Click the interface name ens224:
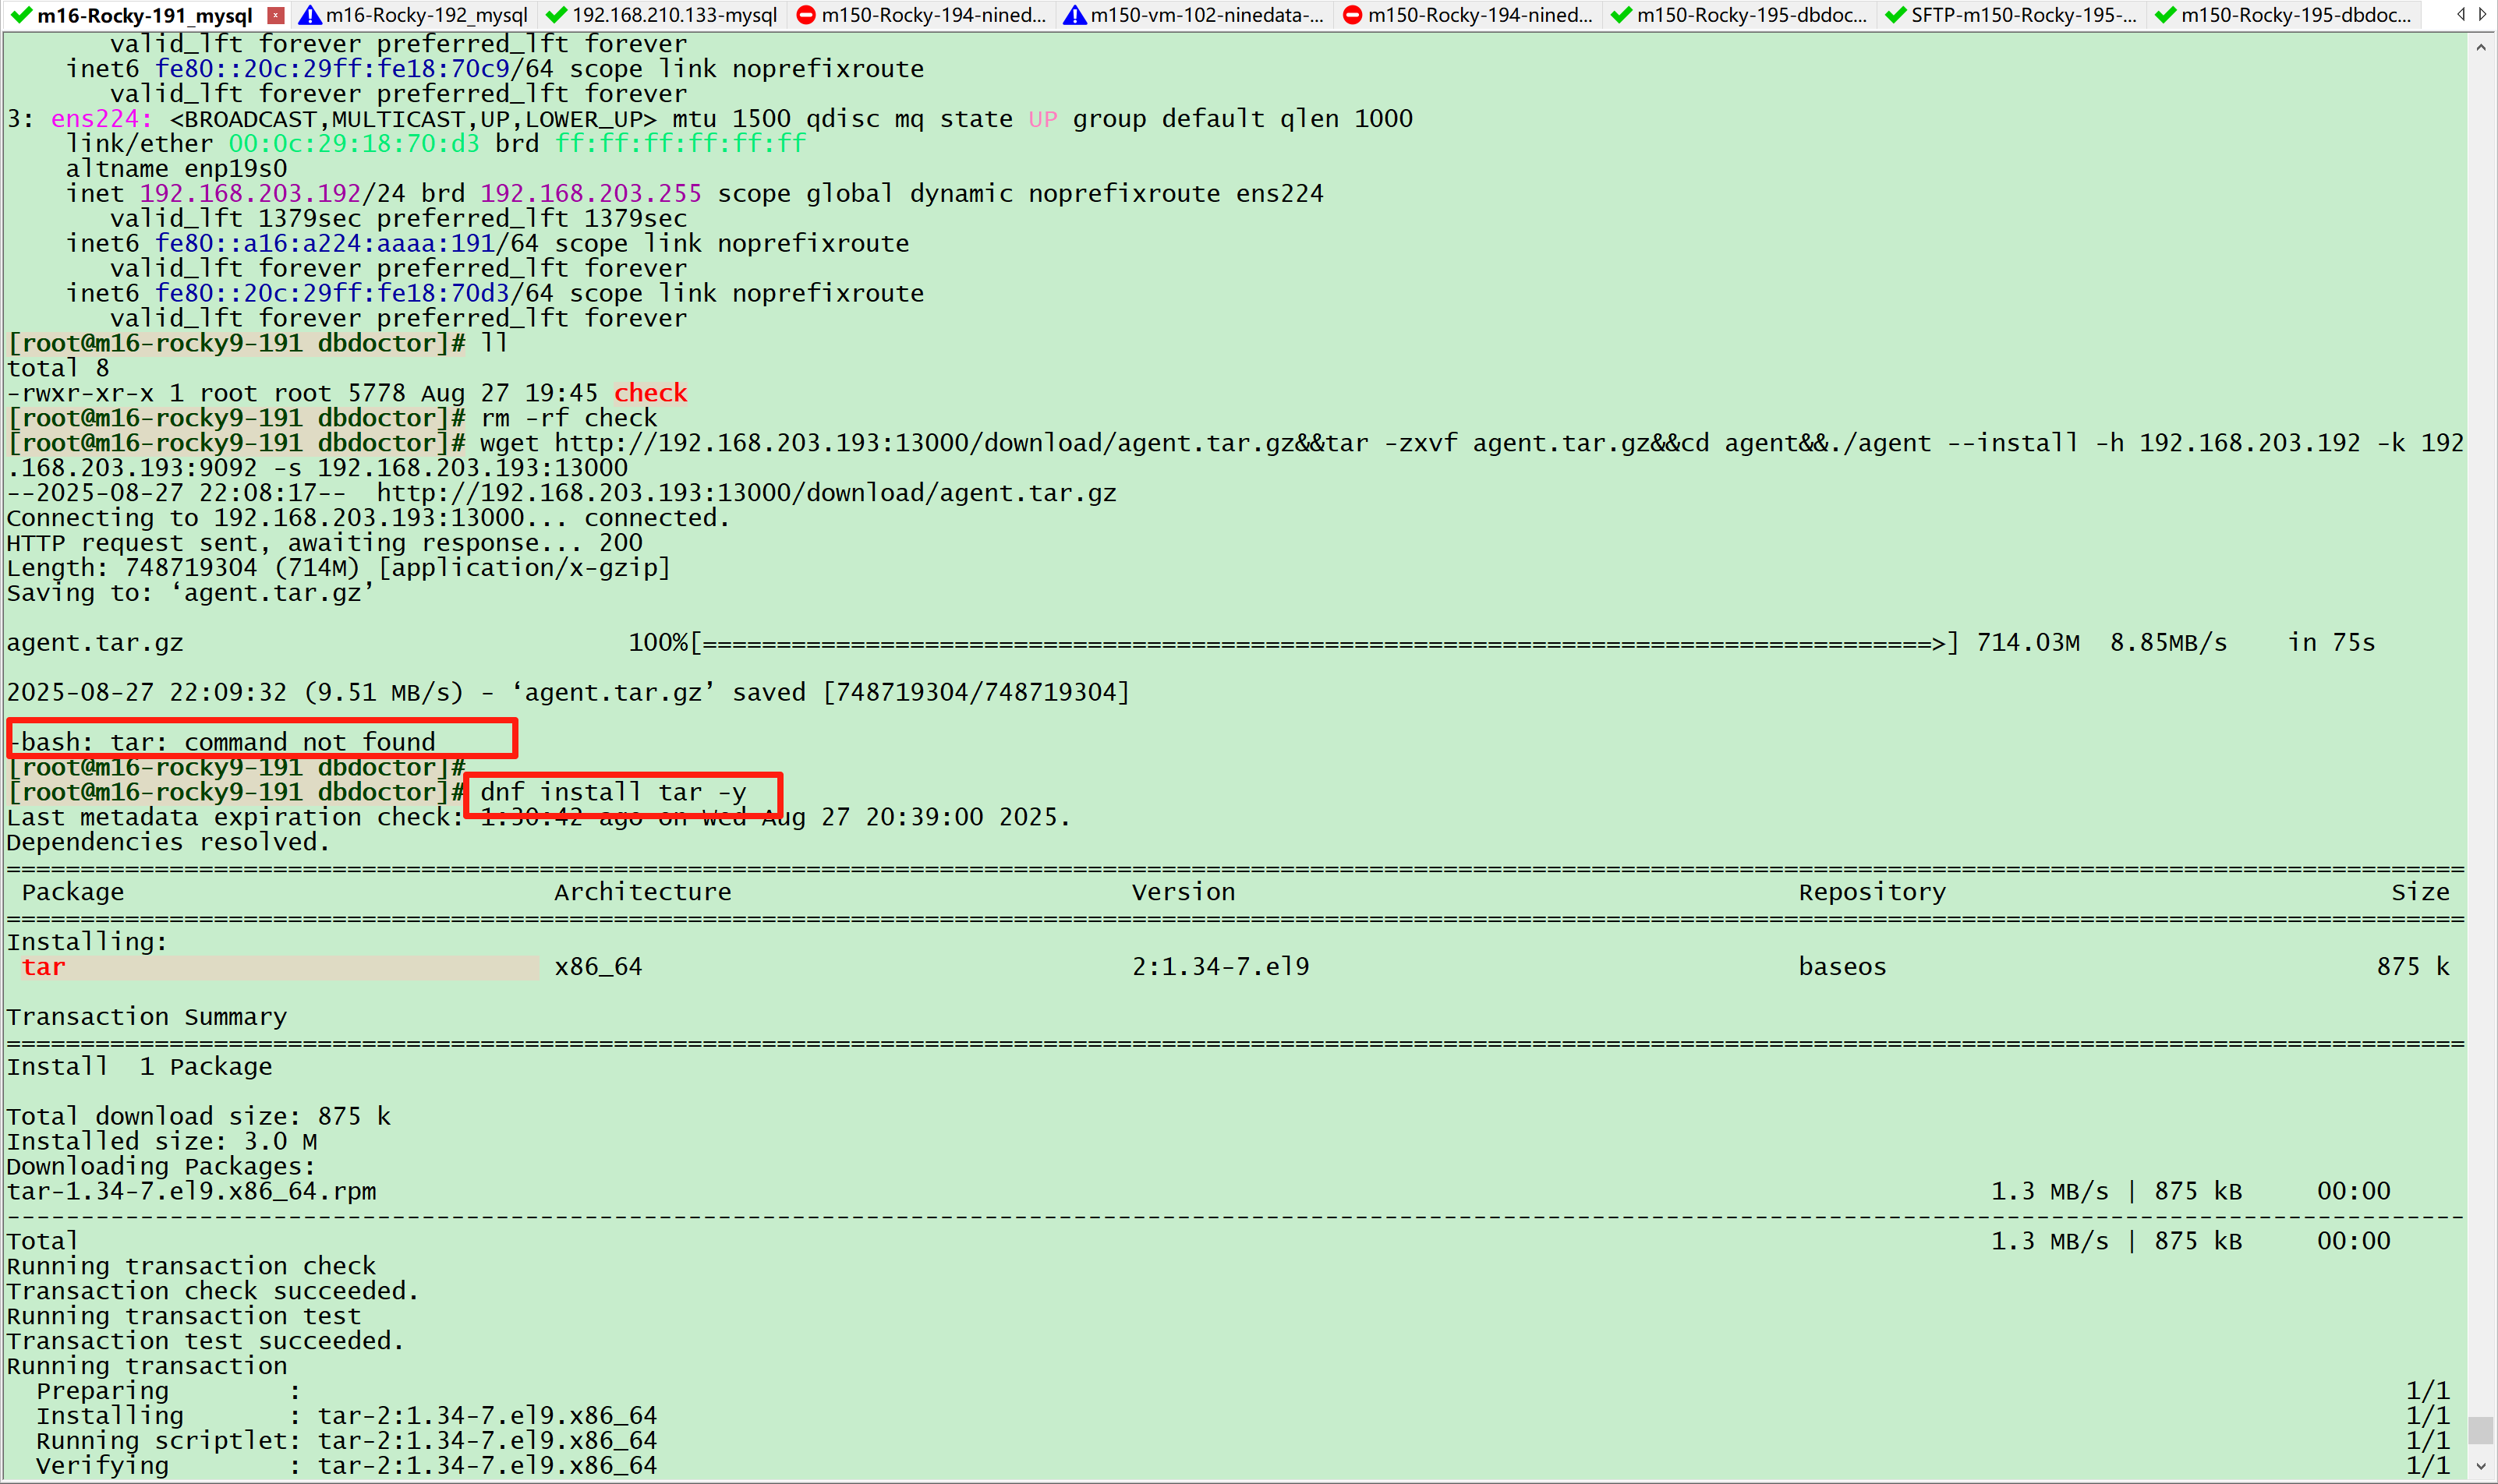The width and height of the screenshot is (2498, 1484). click(102, 119)
